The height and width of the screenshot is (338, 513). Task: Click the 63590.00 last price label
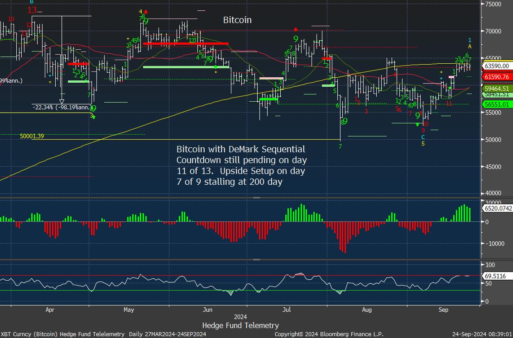tap(497, 66)
